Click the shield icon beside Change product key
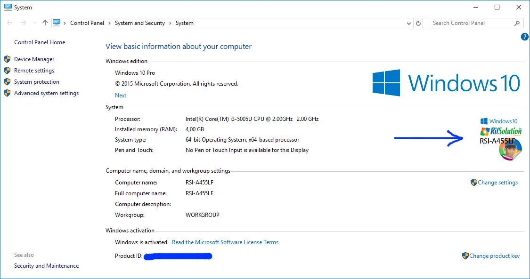 (465, 256)
